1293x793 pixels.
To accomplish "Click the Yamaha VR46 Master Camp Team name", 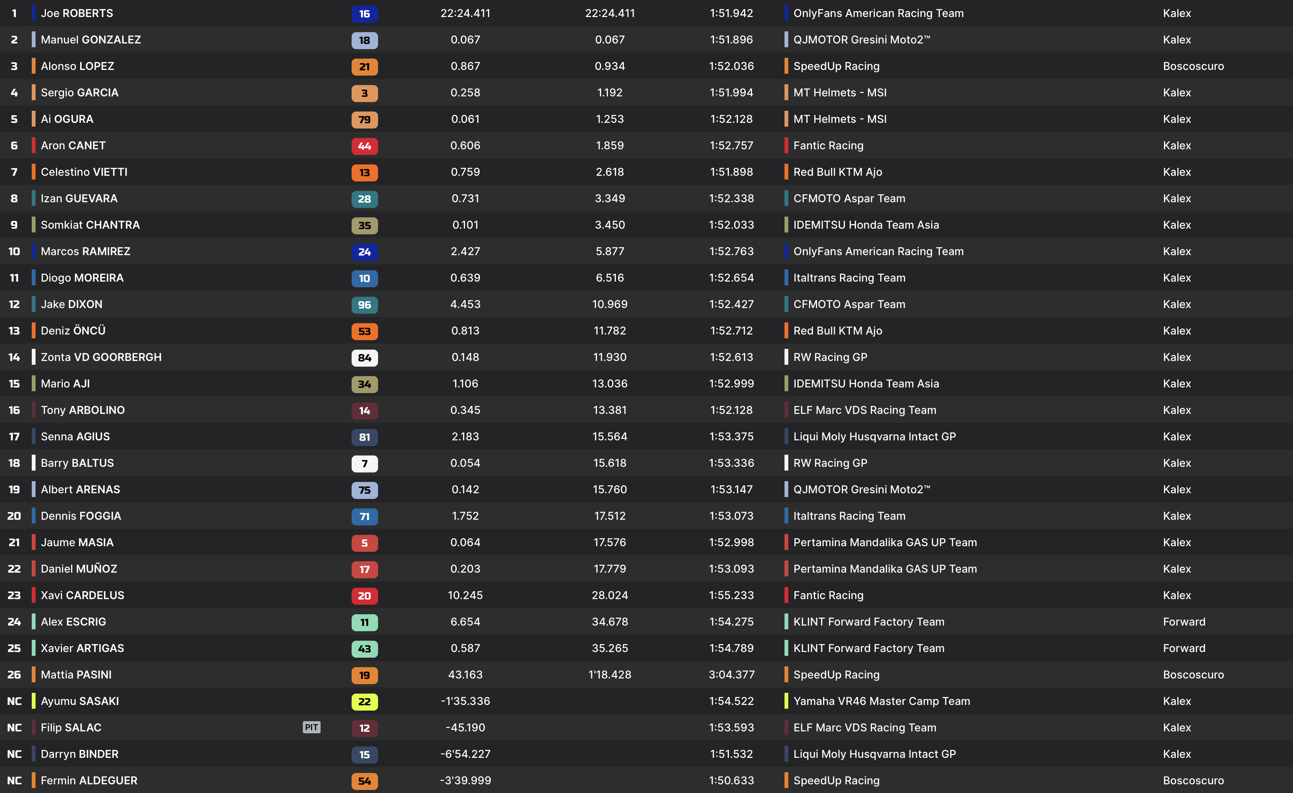I will point(882,701).
